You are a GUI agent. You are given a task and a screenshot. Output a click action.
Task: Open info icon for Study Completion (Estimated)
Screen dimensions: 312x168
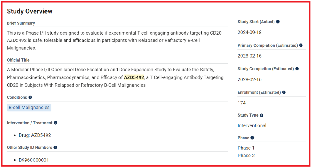(x=297, y=69)
